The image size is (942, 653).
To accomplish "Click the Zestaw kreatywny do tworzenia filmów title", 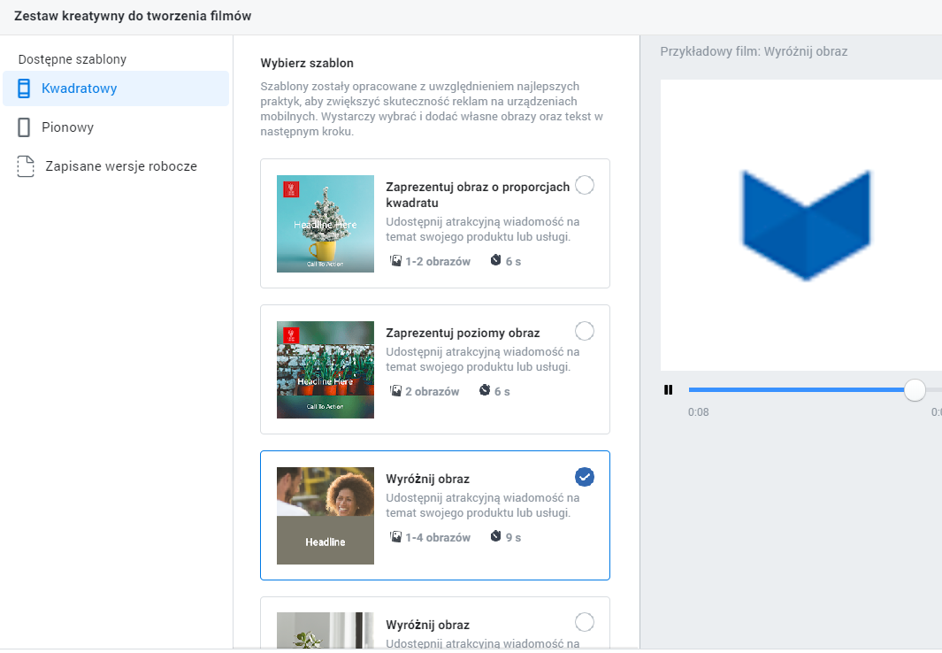I will 133,16.
